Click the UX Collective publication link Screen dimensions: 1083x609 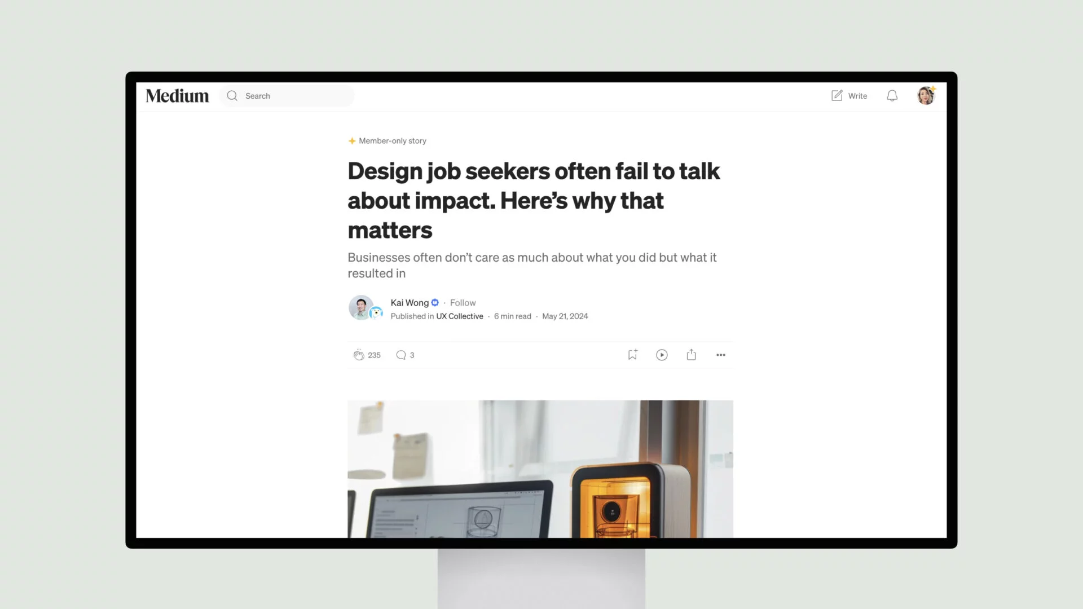(x=460, y=316)
